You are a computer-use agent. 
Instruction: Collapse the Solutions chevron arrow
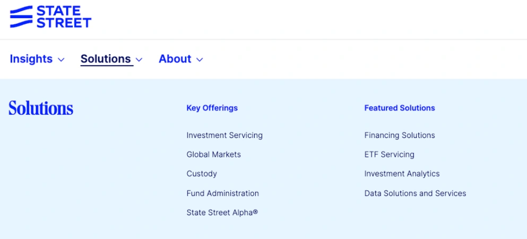tap(139, 60)
